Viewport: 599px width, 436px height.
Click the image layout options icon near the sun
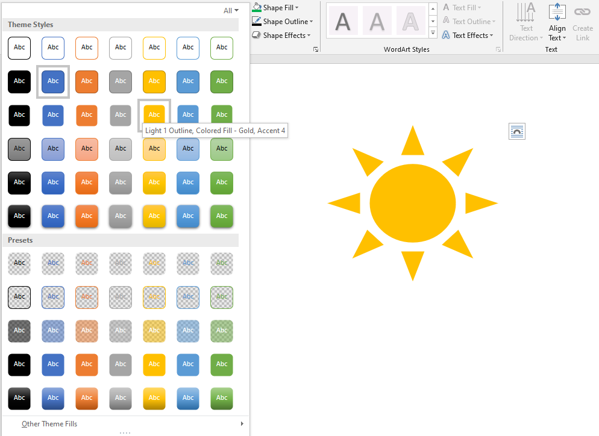(516, 131)
